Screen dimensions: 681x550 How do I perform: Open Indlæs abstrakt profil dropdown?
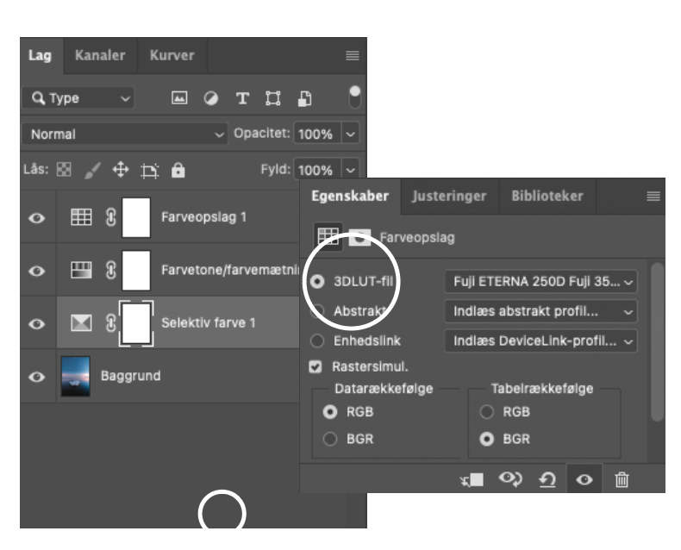pos(540,311)
